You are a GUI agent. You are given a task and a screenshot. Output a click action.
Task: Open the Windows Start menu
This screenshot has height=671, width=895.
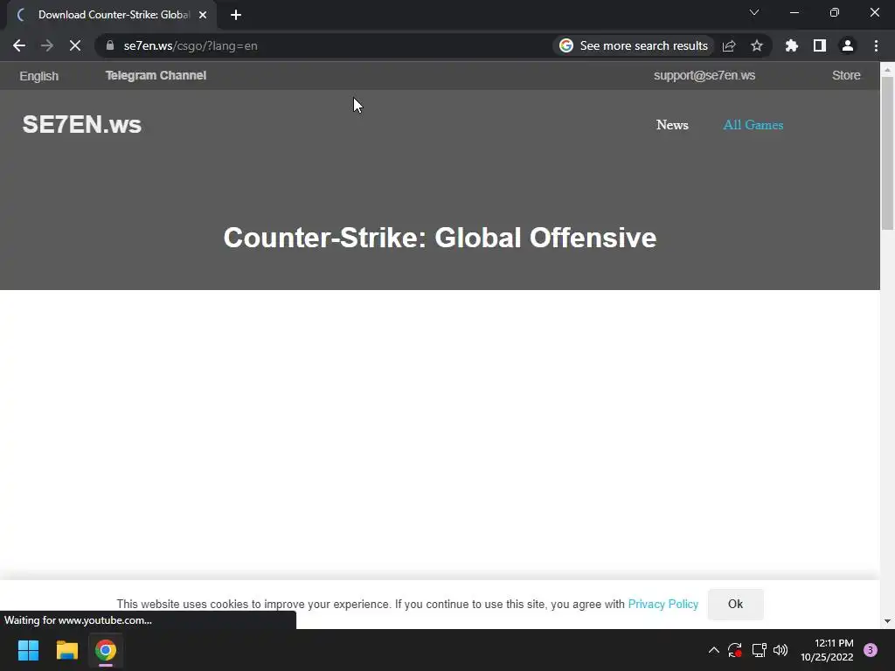pyautogui.click(x=28, y=650)
